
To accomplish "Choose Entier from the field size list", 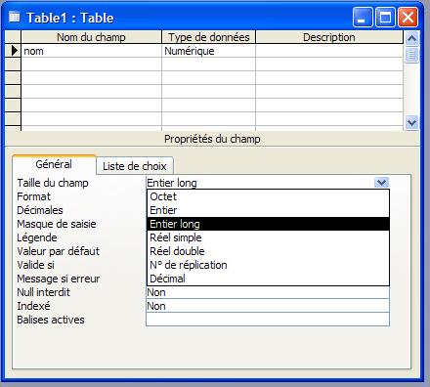I will click(x=268, y=210).
